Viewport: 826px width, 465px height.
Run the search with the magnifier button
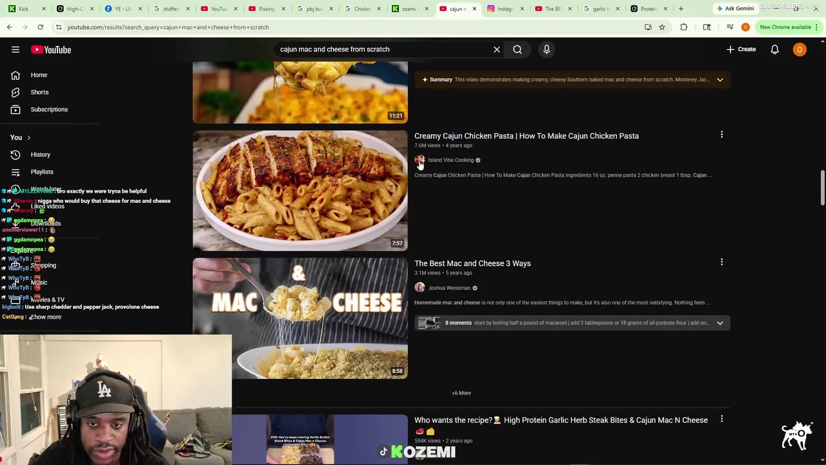point(518,49)
